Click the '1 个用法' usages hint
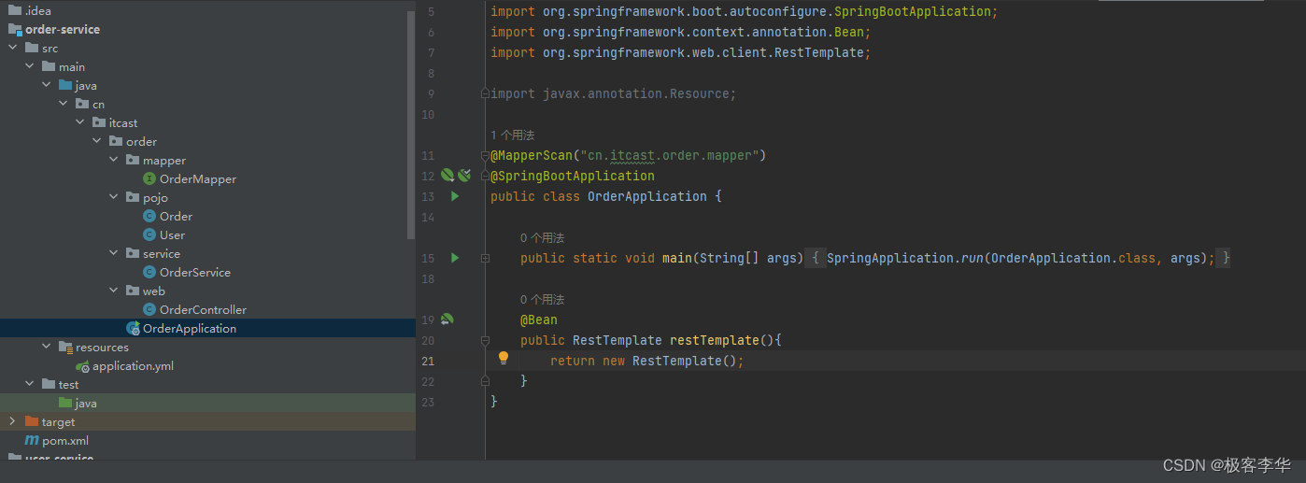This screenshot has height=483, width=1306. pyautogui.click(x=513, y=135)
